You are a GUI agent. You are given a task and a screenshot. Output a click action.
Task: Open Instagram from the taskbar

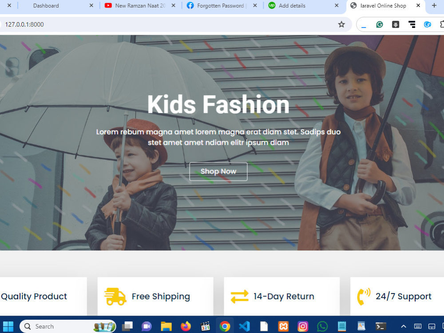point(303,326)
